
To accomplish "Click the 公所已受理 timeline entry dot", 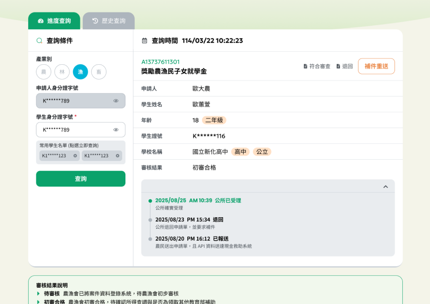I will point(150,201).
